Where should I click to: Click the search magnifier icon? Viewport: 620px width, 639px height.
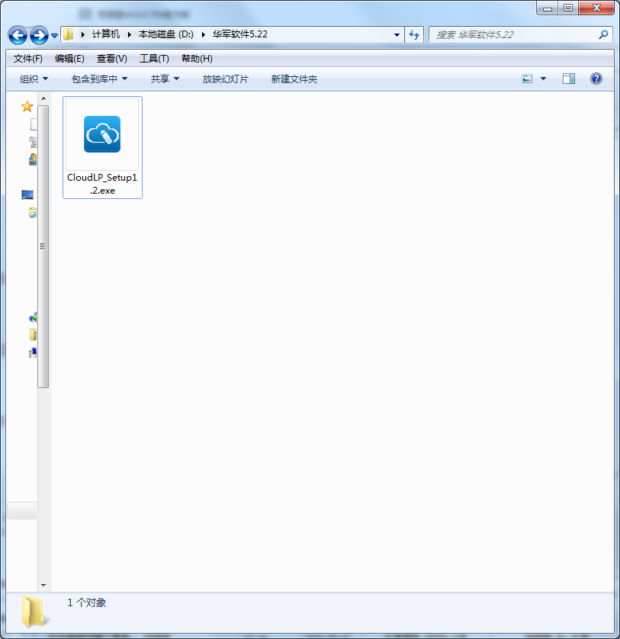click(x=603, y=34)
